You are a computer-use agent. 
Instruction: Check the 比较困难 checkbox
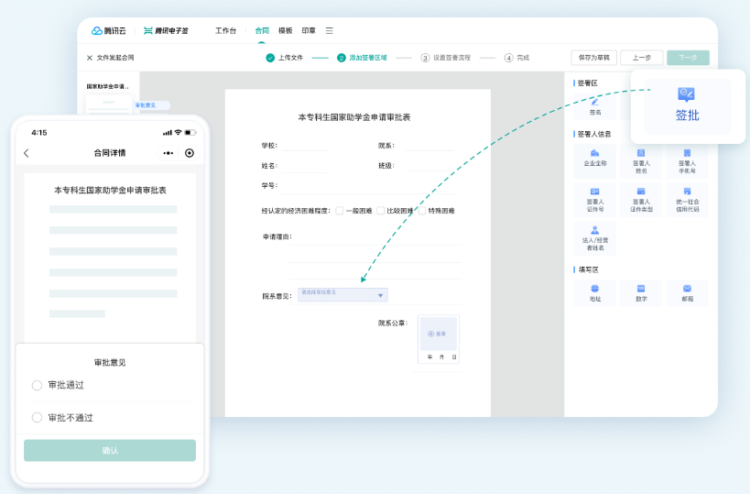click(381, 211)
